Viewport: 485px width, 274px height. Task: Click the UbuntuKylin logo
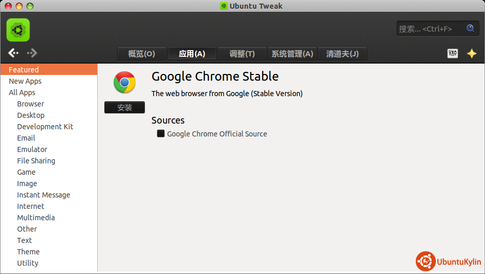(448, 262)
